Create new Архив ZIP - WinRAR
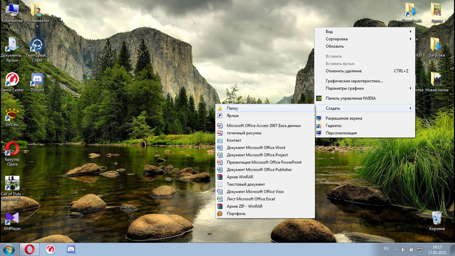The height and width of the screenshot is (256, 455). point(265,206)
